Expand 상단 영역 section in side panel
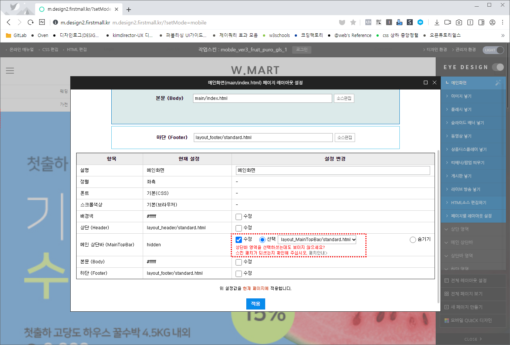This screenshot has width=510, height=345. [x=473, y=229]
